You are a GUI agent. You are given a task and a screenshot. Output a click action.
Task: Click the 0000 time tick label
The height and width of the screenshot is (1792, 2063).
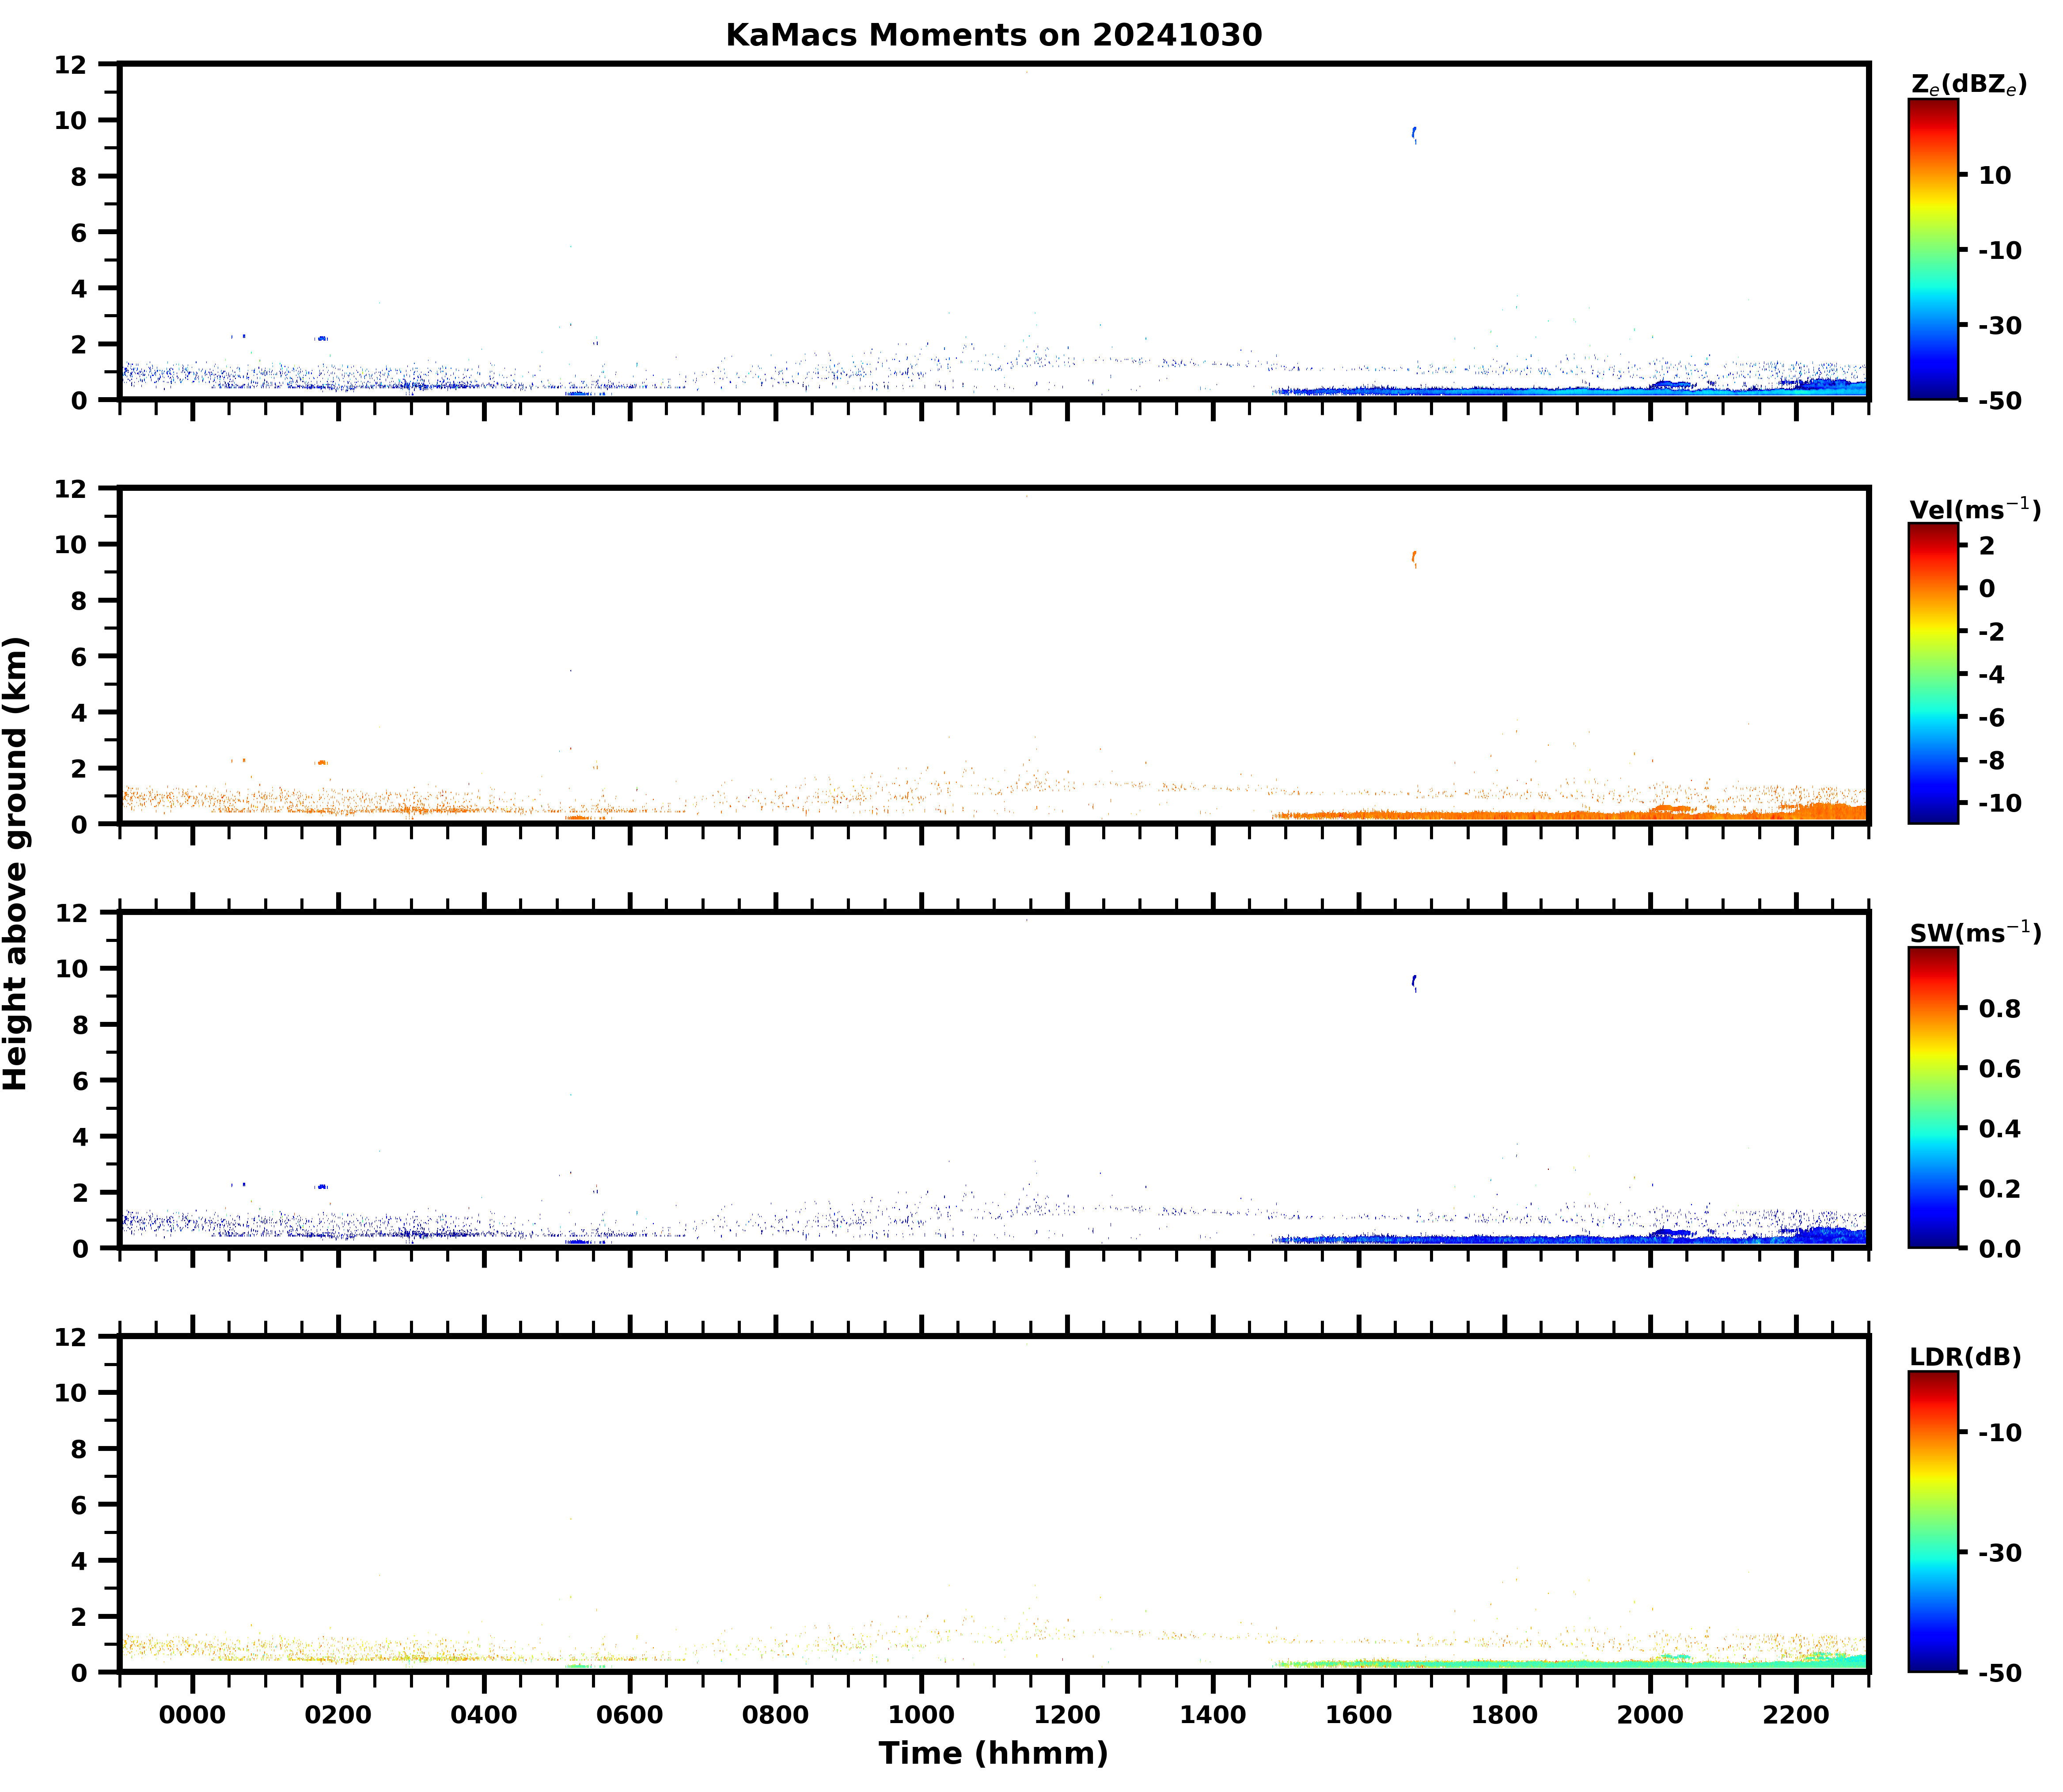pyautogui.click(x=192, y=1715)
